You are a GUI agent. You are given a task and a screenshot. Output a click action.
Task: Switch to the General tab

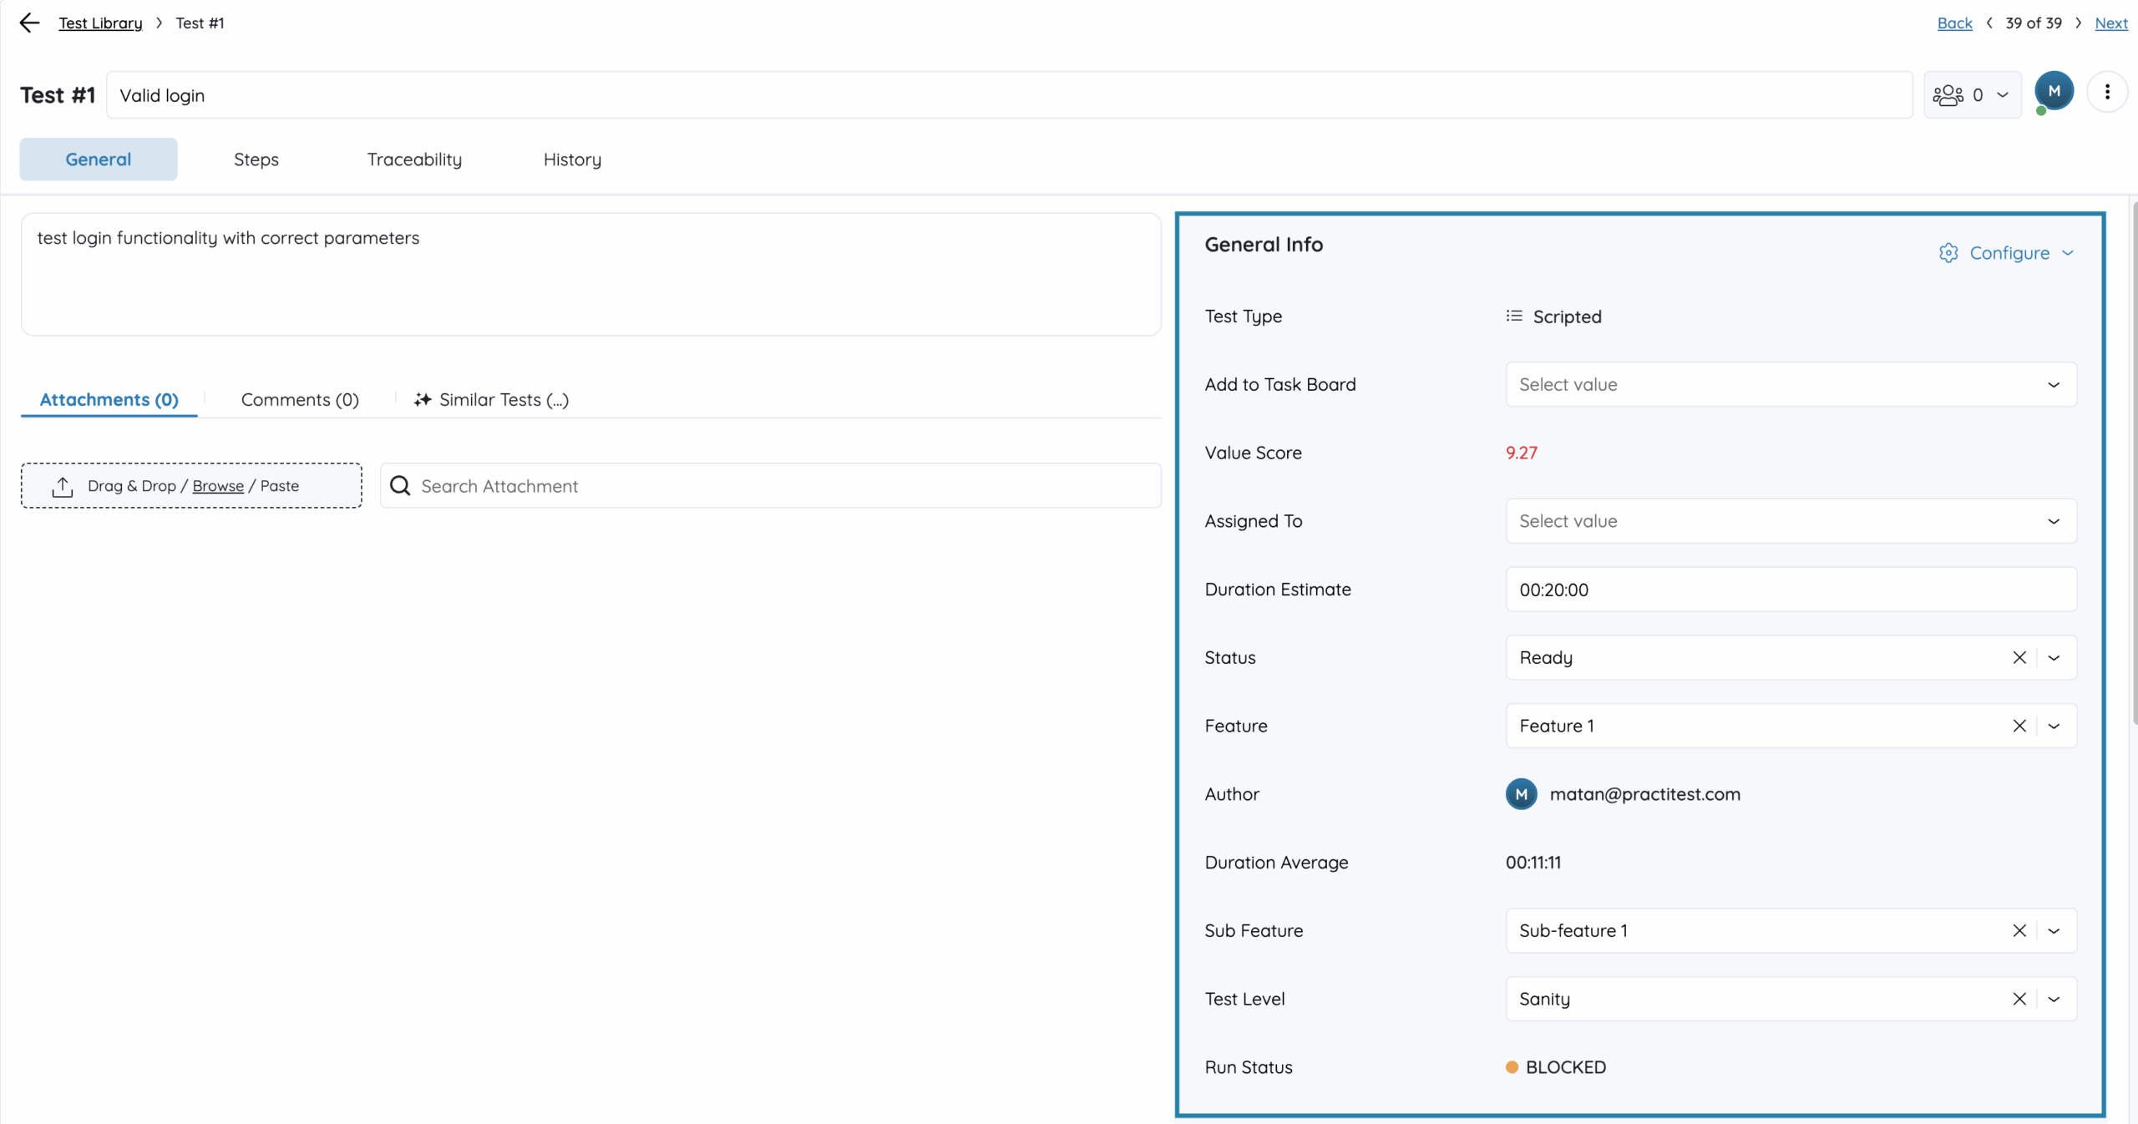(99, 159)
